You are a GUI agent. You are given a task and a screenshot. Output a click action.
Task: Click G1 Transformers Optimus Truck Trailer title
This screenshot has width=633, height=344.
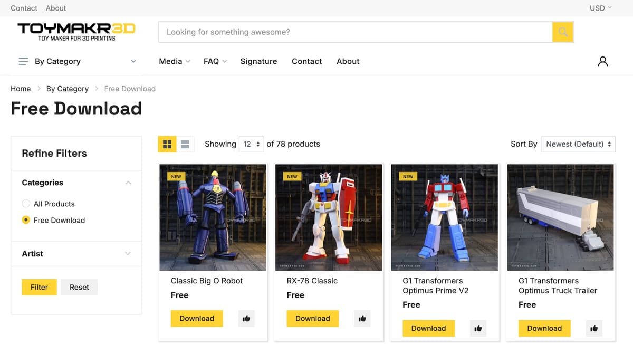pyautogui.click(x=558, y=285)
